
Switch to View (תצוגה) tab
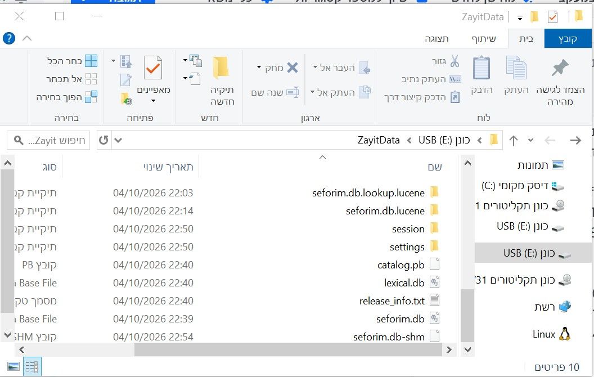[436, 39]
